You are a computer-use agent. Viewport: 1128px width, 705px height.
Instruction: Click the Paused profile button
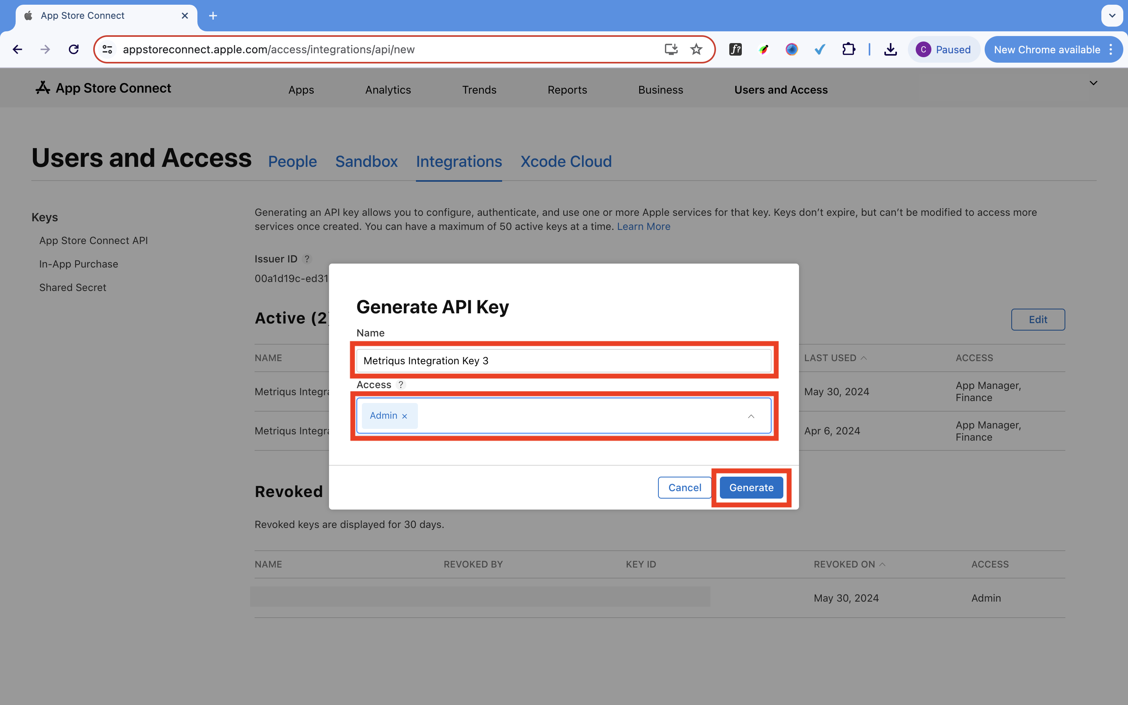pyautogui.click(x=944, y=49)
